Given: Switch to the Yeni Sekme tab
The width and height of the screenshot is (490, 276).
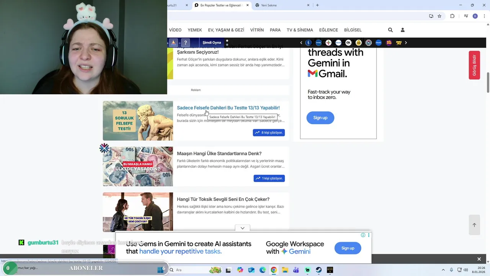Looking at the screenshot, I should (281, 5).
